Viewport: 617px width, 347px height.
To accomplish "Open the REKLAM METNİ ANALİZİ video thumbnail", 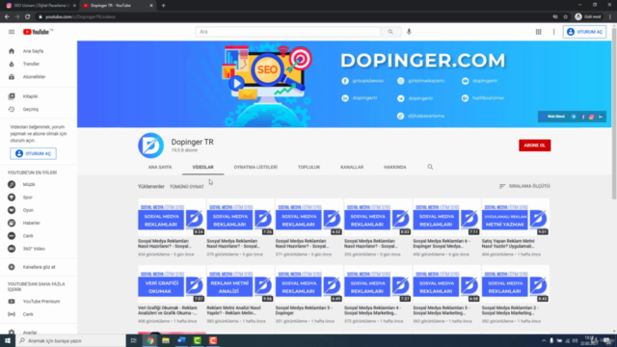I will coord(240,284).
